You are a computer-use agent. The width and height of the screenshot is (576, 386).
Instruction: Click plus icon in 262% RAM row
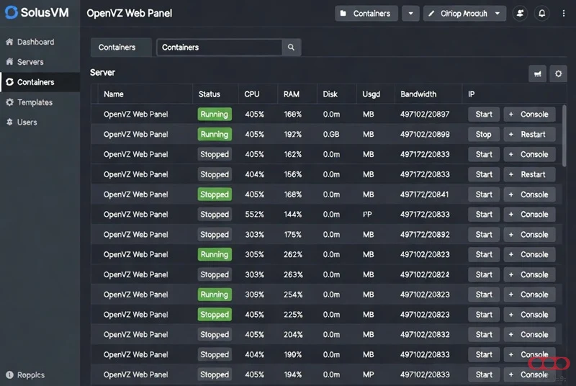click(x=511, y=254)
